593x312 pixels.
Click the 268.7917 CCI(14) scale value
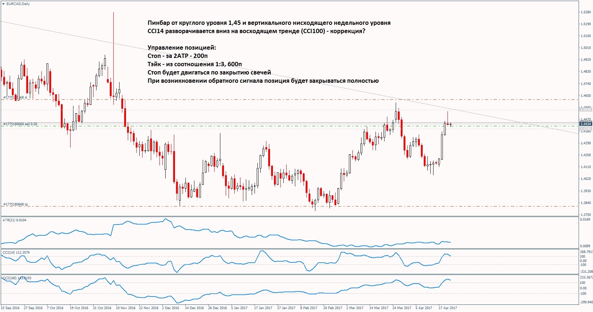[586, 252]
